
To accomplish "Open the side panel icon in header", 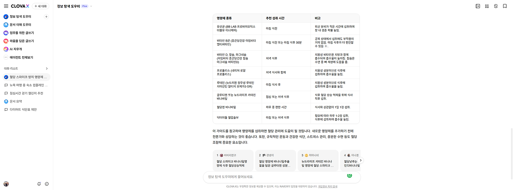I will pyautogui.click(x=478, y=6).
